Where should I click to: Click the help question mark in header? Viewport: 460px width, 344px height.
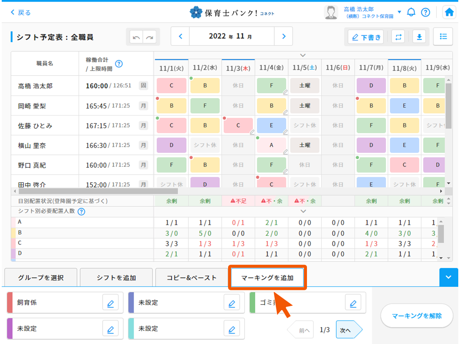coord(426,12)
